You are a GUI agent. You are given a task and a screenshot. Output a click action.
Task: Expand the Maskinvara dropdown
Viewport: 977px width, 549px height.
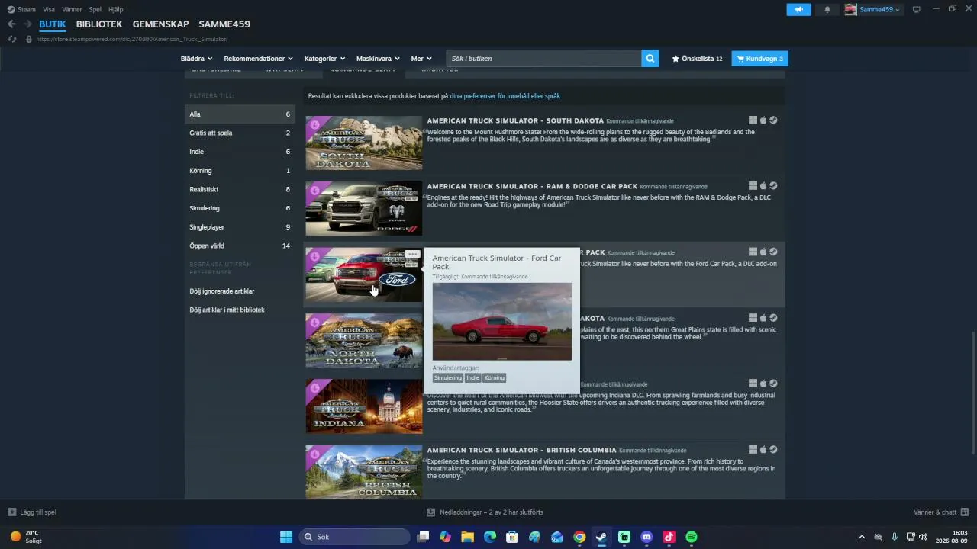click(377, 59)
